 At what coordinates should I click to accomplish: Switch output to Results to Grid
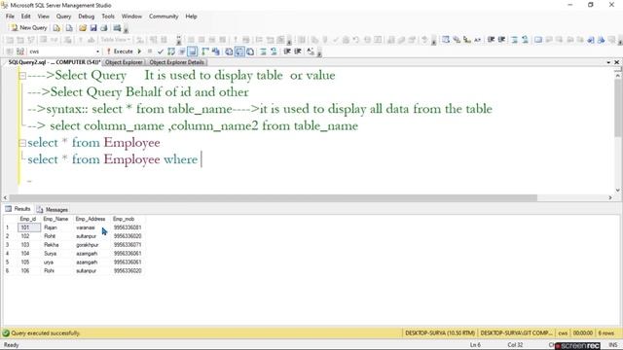239,52
